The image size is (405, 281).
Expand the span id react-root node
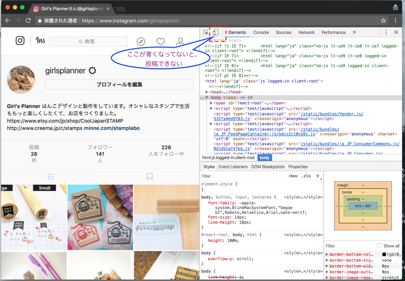211,103
